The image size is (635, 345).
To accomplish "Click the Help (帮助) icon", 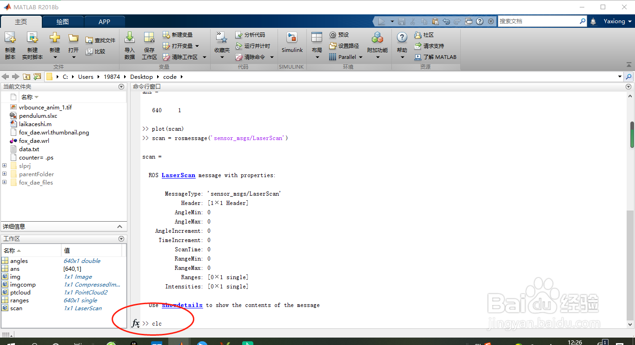I will click(402, 38).
